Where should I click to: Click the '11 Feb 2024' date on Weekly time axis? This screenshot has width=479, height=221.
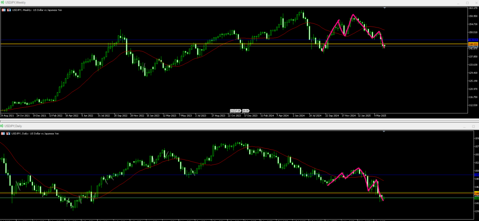(266, 116)
